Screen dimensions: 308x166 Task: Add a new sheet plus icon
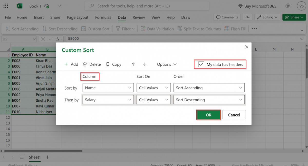(x=47, y=157)
